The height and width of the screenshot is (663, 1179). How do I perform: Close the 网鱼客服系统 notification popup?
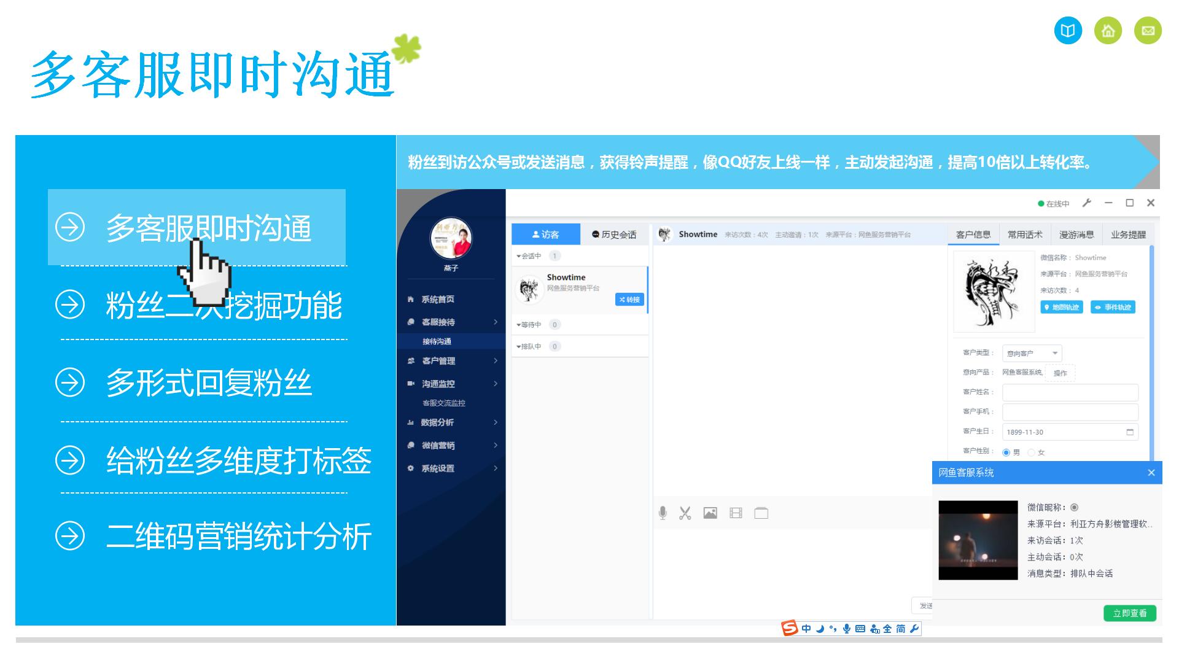point(1151,473)
